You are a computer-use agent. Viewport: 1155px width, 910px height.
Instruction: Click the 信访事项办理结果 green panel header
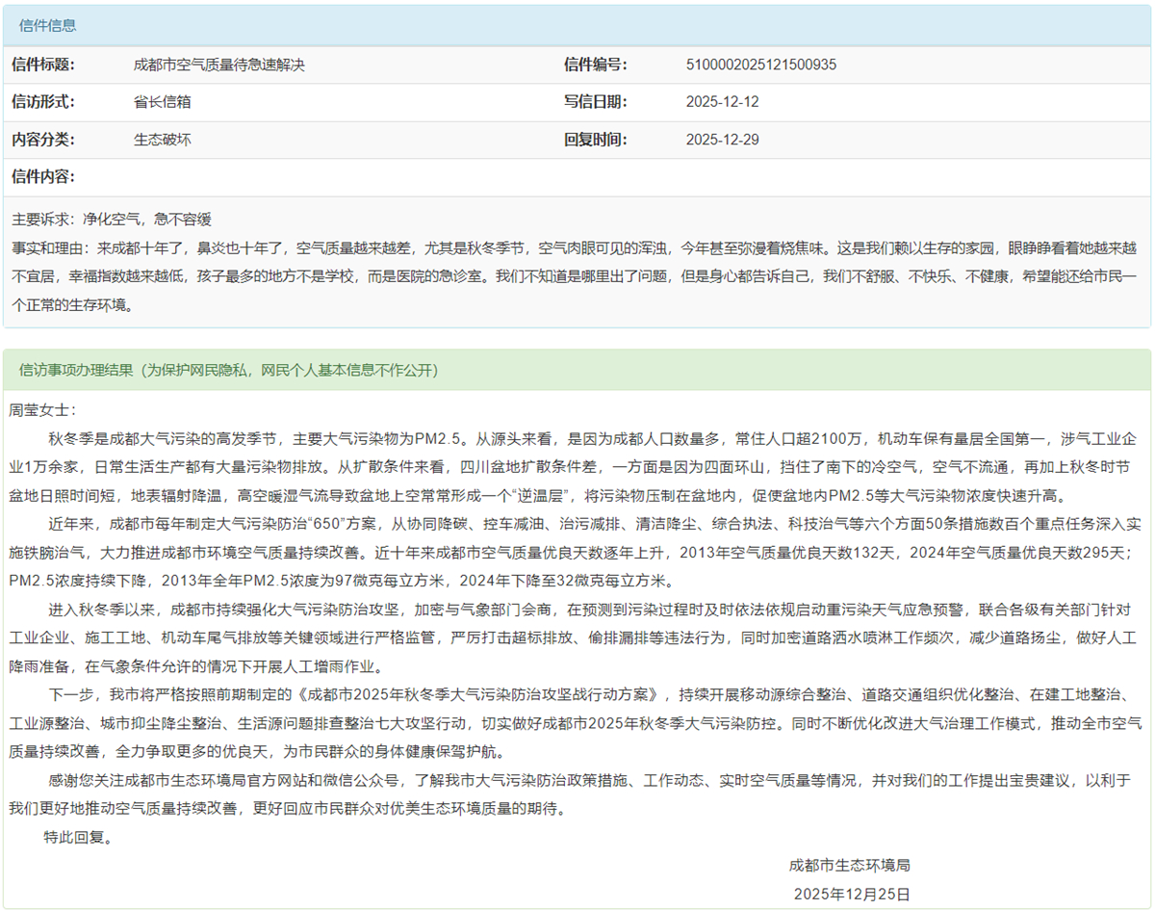228,371
